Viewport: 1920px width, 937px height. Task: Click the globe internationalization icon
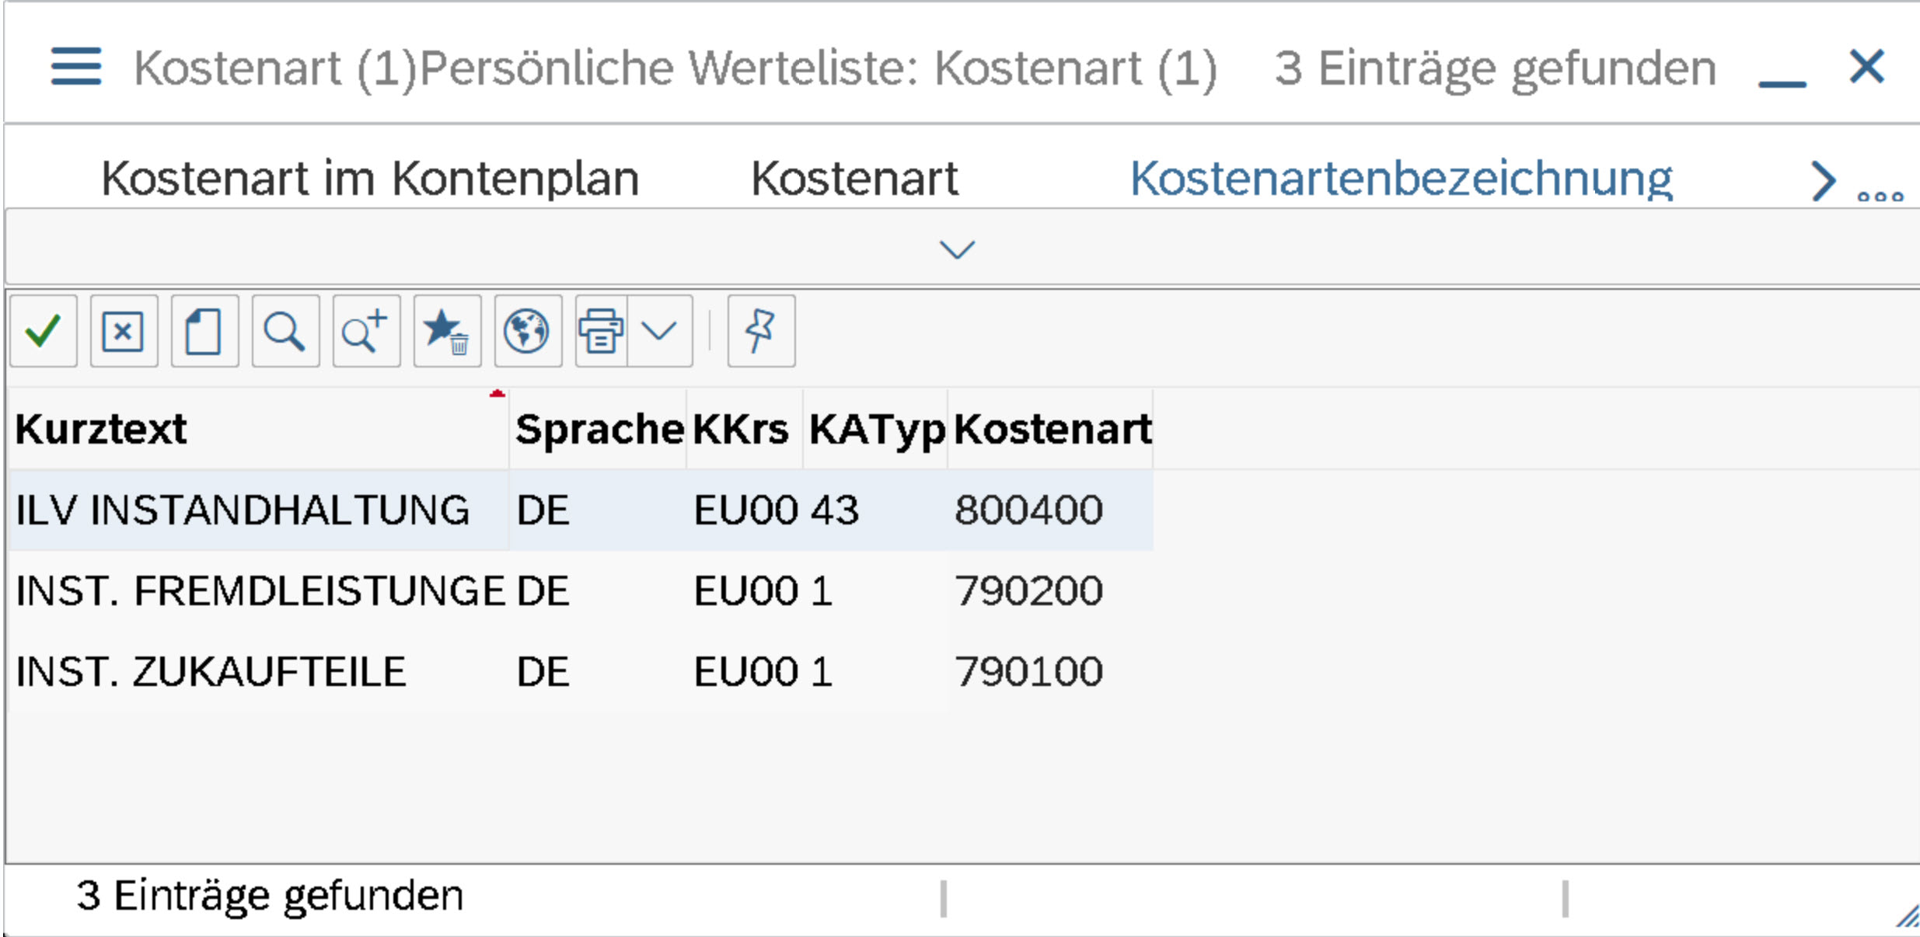[528, 333]
